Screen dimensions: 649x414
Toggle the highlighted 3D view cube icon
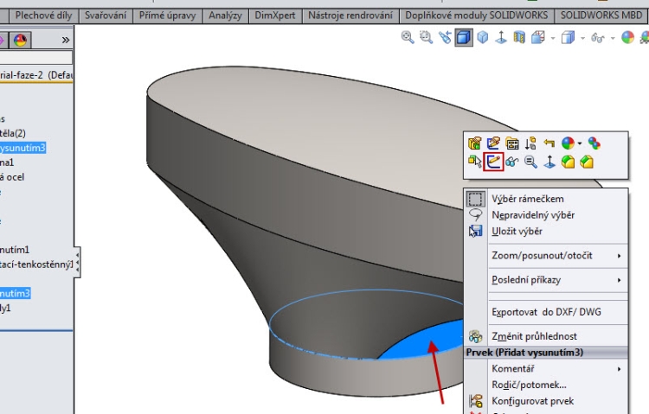[464, 38]
